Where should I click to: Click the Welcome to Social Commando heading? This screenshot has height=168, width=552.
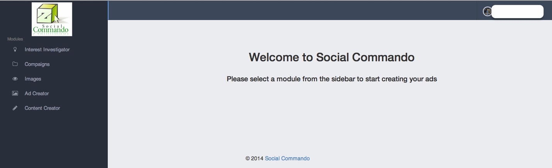pos(331,57)
